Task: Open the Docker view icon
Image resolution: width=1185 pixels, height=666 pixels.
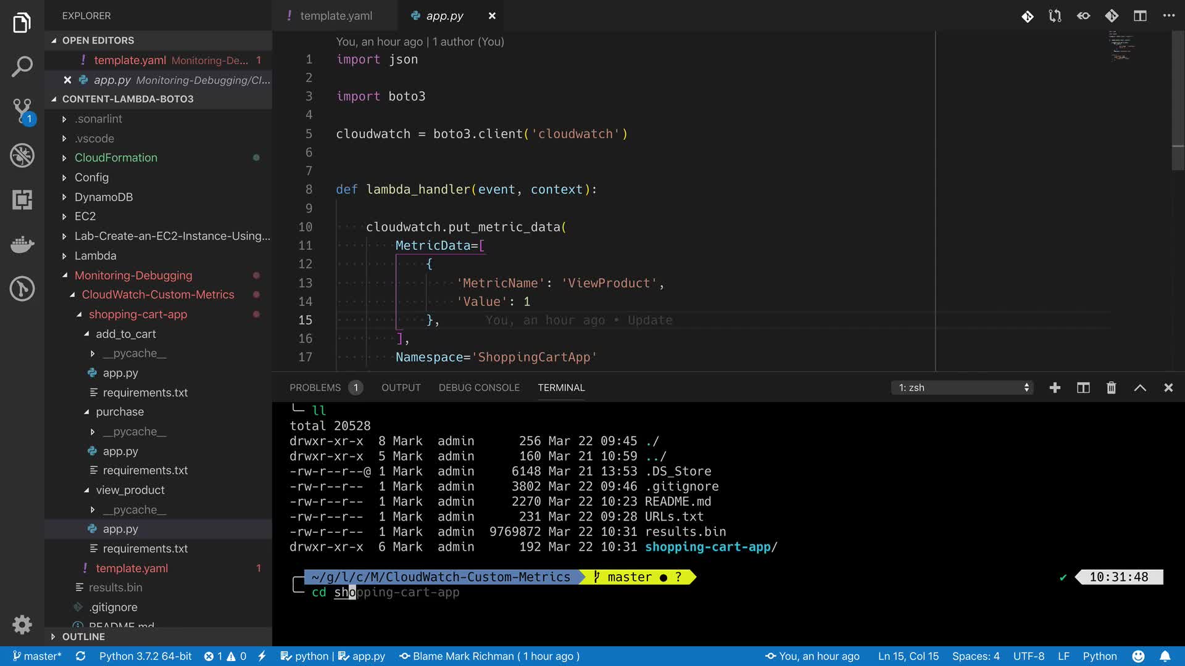Action: (22, 244)
